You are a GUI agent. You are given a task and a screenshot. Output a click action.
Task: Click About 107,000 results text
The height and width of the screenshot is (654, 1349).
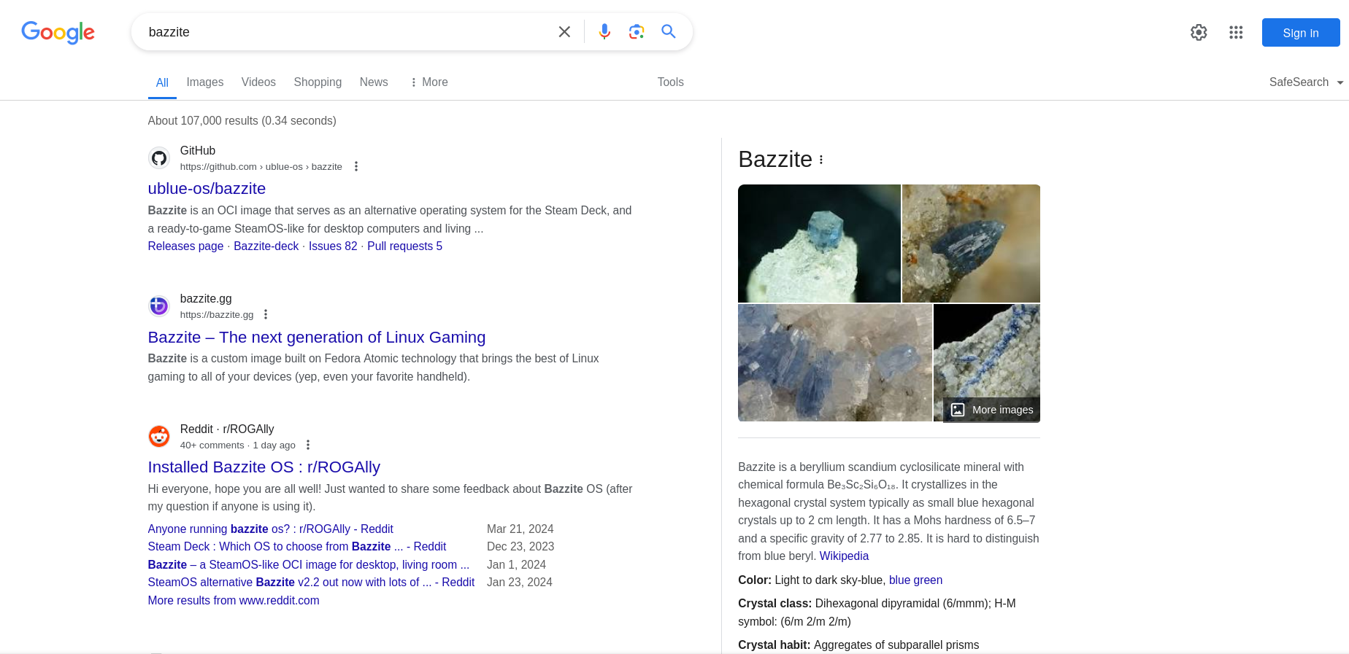pos(242,121)
